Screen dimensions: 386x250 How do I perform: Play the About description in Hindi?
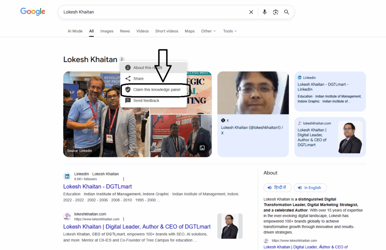coord(277,187)
